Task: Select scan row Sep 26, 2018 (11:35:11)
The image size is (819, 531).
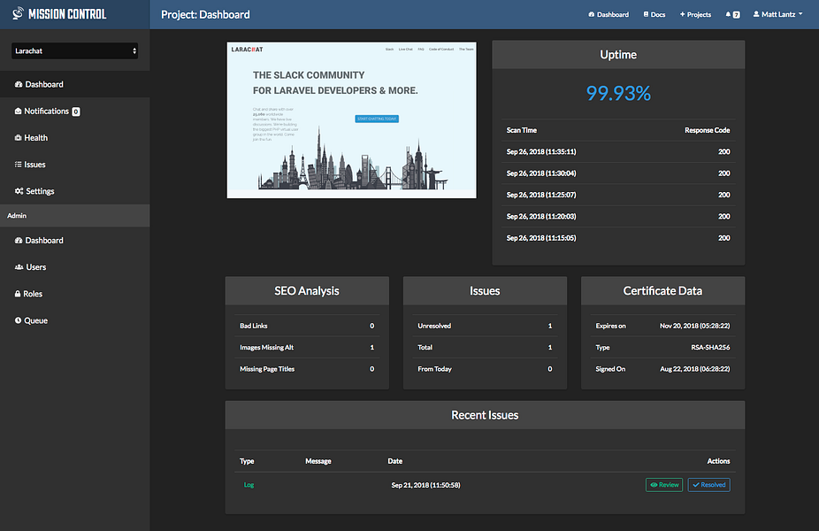Action: click(x=618, y=151)
